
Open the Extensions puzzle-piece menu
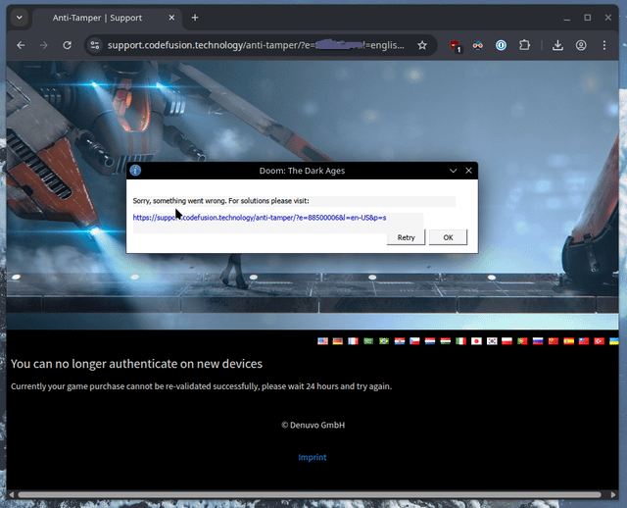(x=524, y=45)
